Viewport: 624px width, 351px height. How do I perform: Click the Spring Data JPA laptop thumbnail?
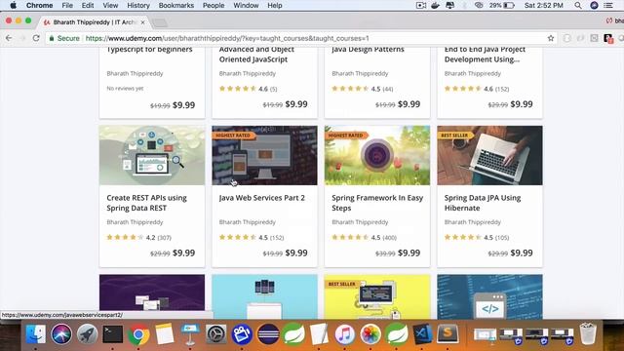[x=489, y=155]
